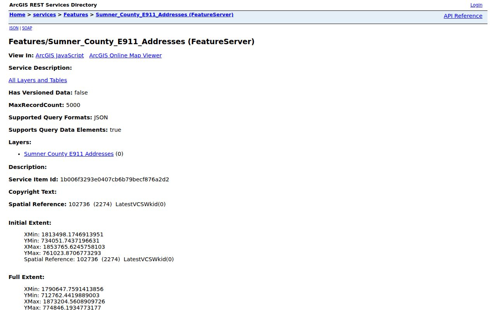
Task: View in ArcGIS JavaScript
Action: [x=60, y=55]
